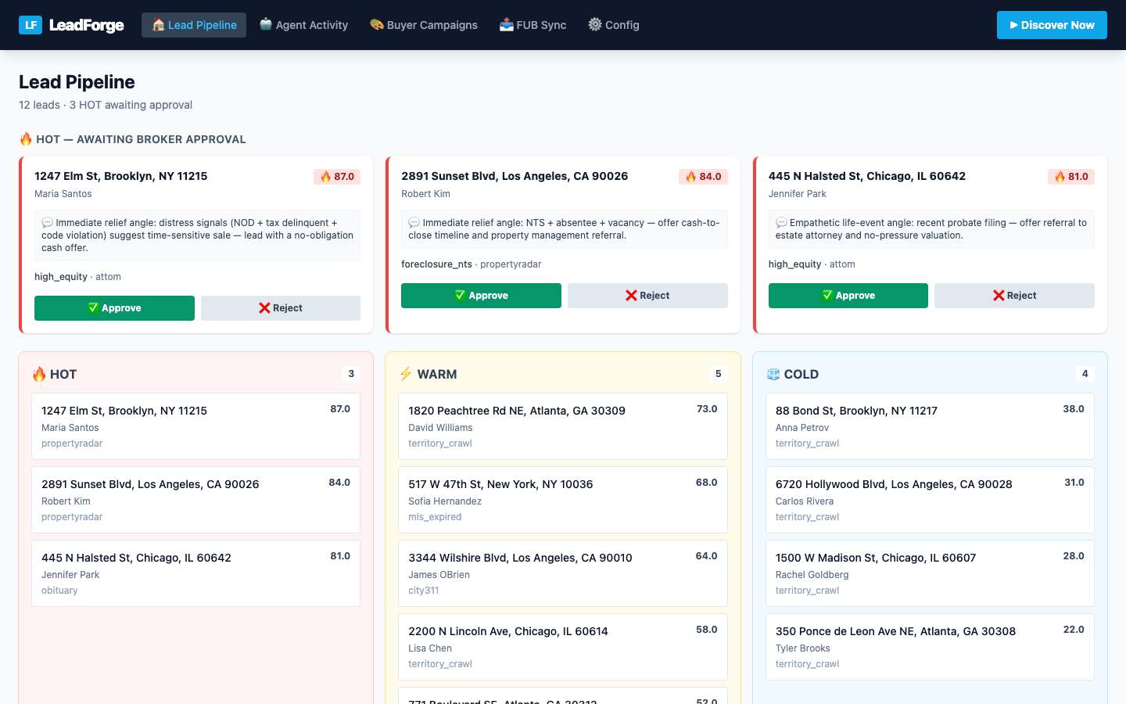Approve the 1247 Elm St lead

[114, 308]
